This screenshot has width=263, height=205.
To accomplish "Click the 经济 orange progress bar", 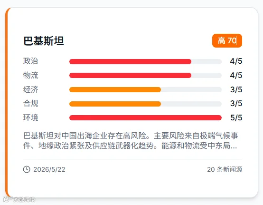I will click(x=115, y=89).
